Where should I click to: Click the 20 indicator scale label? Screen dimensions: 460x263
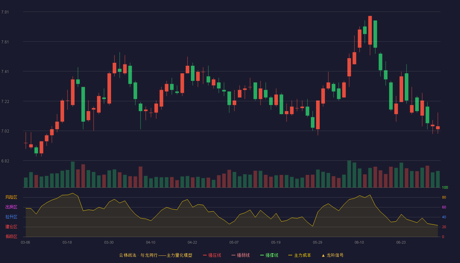(444, 227)
